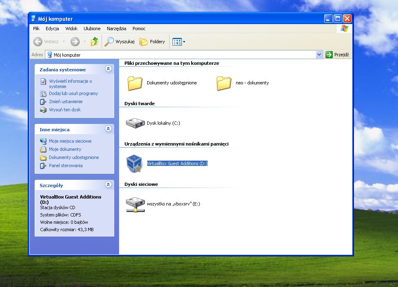The height and width of the screenshot is (287, 398).
Task: Open the Plik menu
Action: pyautogui.click(x=36, y=29)
